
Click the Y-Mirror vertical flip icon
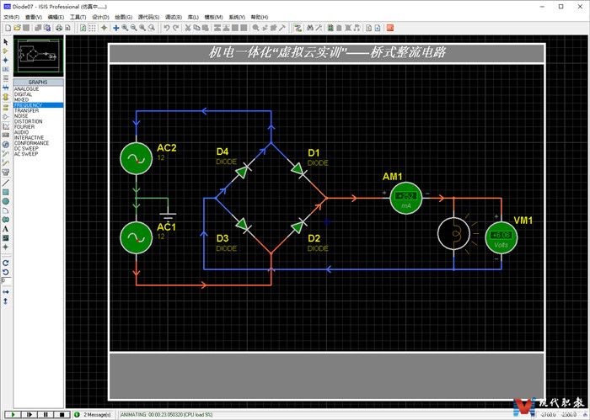tap(6, 301)
